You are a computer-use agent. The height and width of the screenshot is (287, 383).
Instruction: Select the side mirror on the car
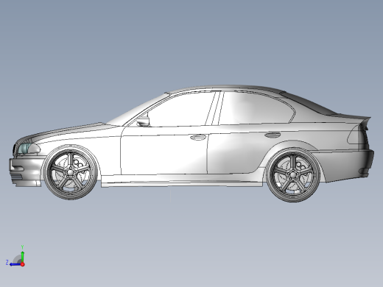143,121
